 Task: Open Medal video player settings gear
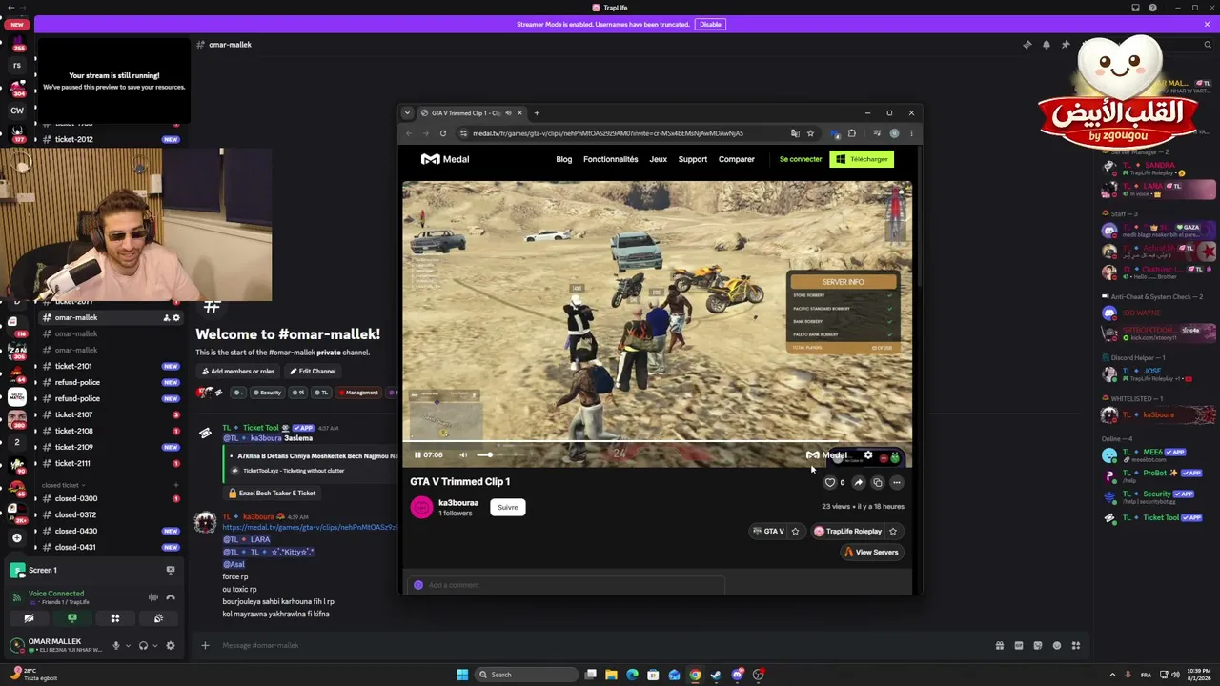pos(867,455)
